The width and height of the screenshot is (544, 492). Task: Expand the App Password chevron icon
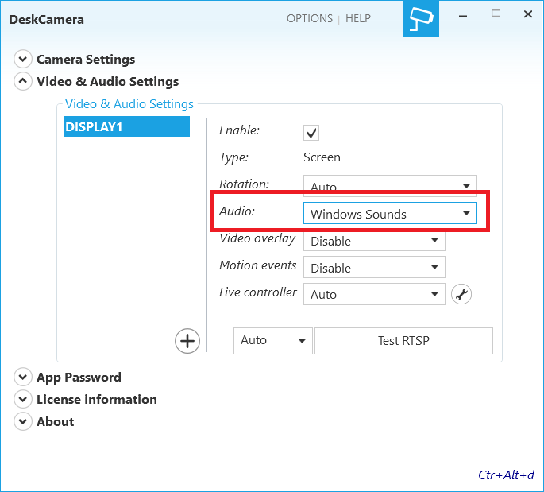[23, 378]
